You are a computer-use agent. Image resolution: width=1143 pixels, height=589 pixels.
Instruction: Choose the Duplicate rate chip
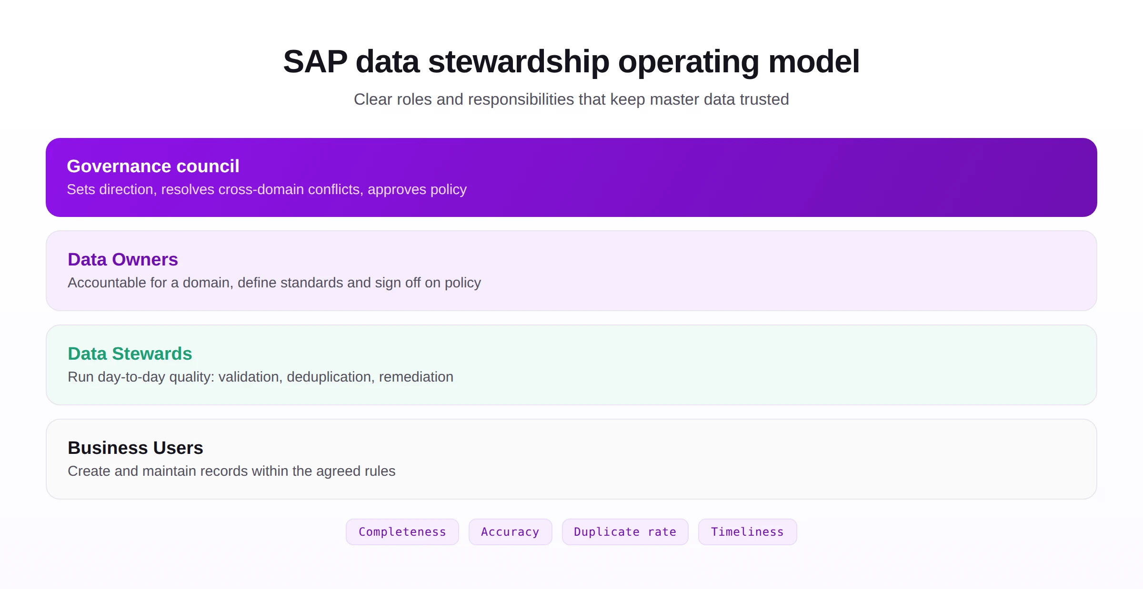point(625,532)
